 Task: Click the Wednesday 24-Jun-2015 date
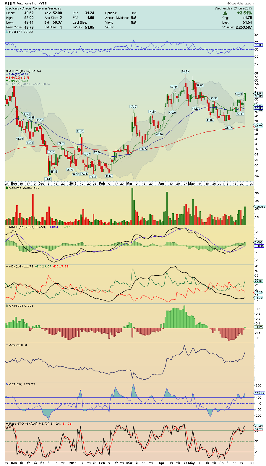tap(233, 8)
